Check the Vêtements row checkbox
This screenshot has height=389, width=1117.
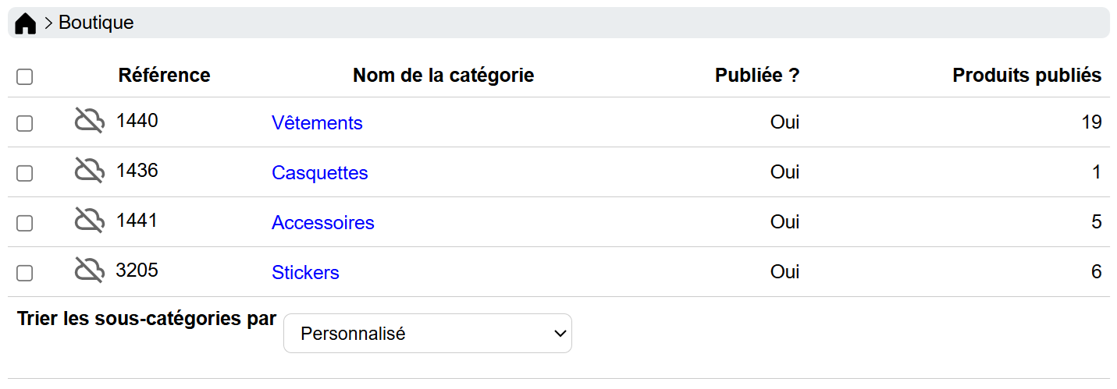click(25, 123)
